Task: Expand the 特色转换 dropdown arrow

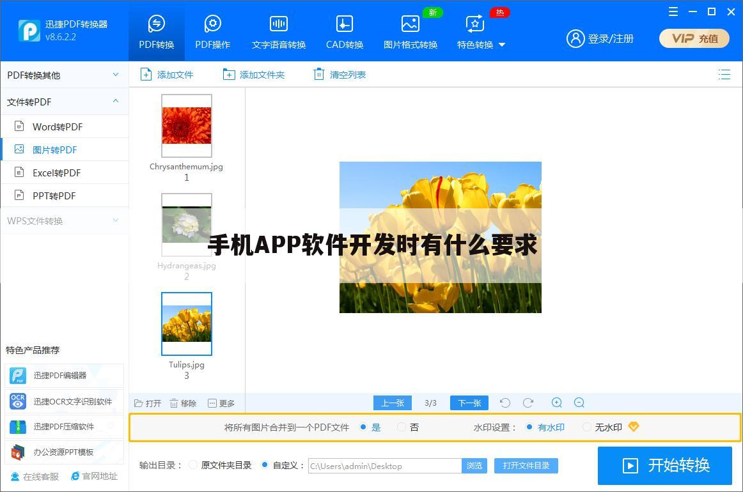Action: coord(503,45)
